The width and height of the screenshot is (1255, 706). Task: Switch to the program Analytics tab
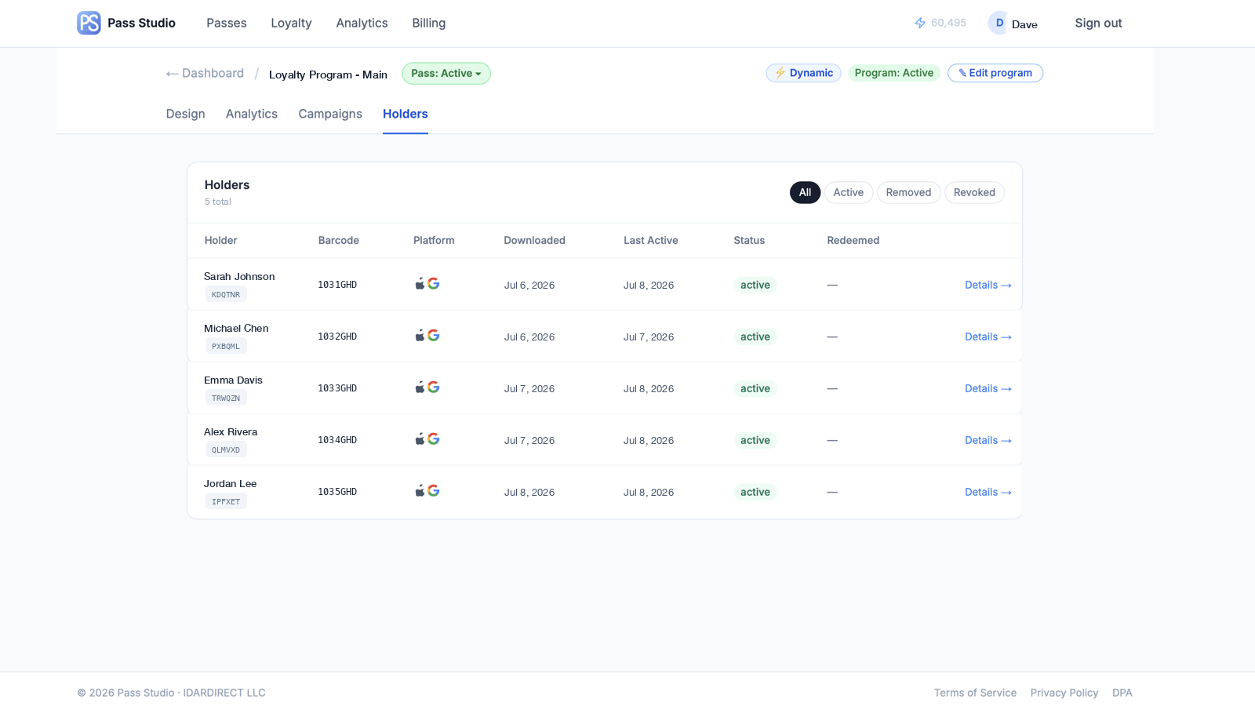[252, 114]
